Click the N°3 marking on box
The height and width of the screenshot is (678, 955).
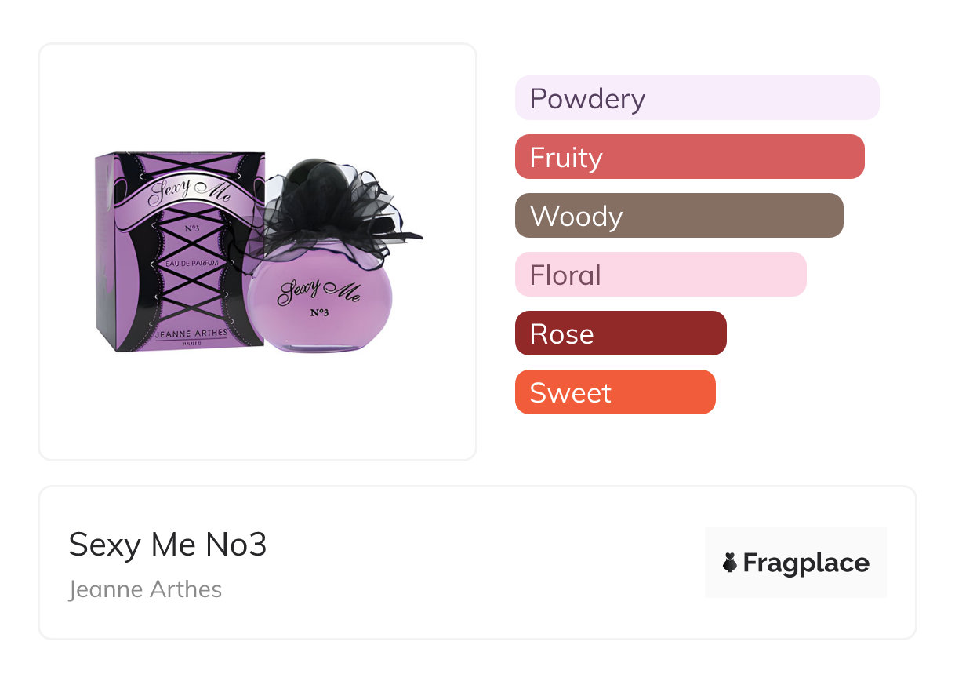(x=191, y=228)
